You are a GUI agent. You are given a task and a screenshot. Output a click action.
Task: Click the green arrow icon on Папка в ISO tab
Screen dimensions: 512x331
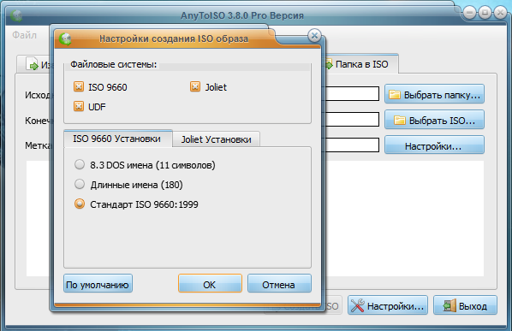click(x=329, y=64)
